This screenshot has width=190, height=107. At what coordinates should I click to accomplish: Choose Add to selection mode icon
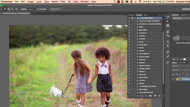(9, 9)
